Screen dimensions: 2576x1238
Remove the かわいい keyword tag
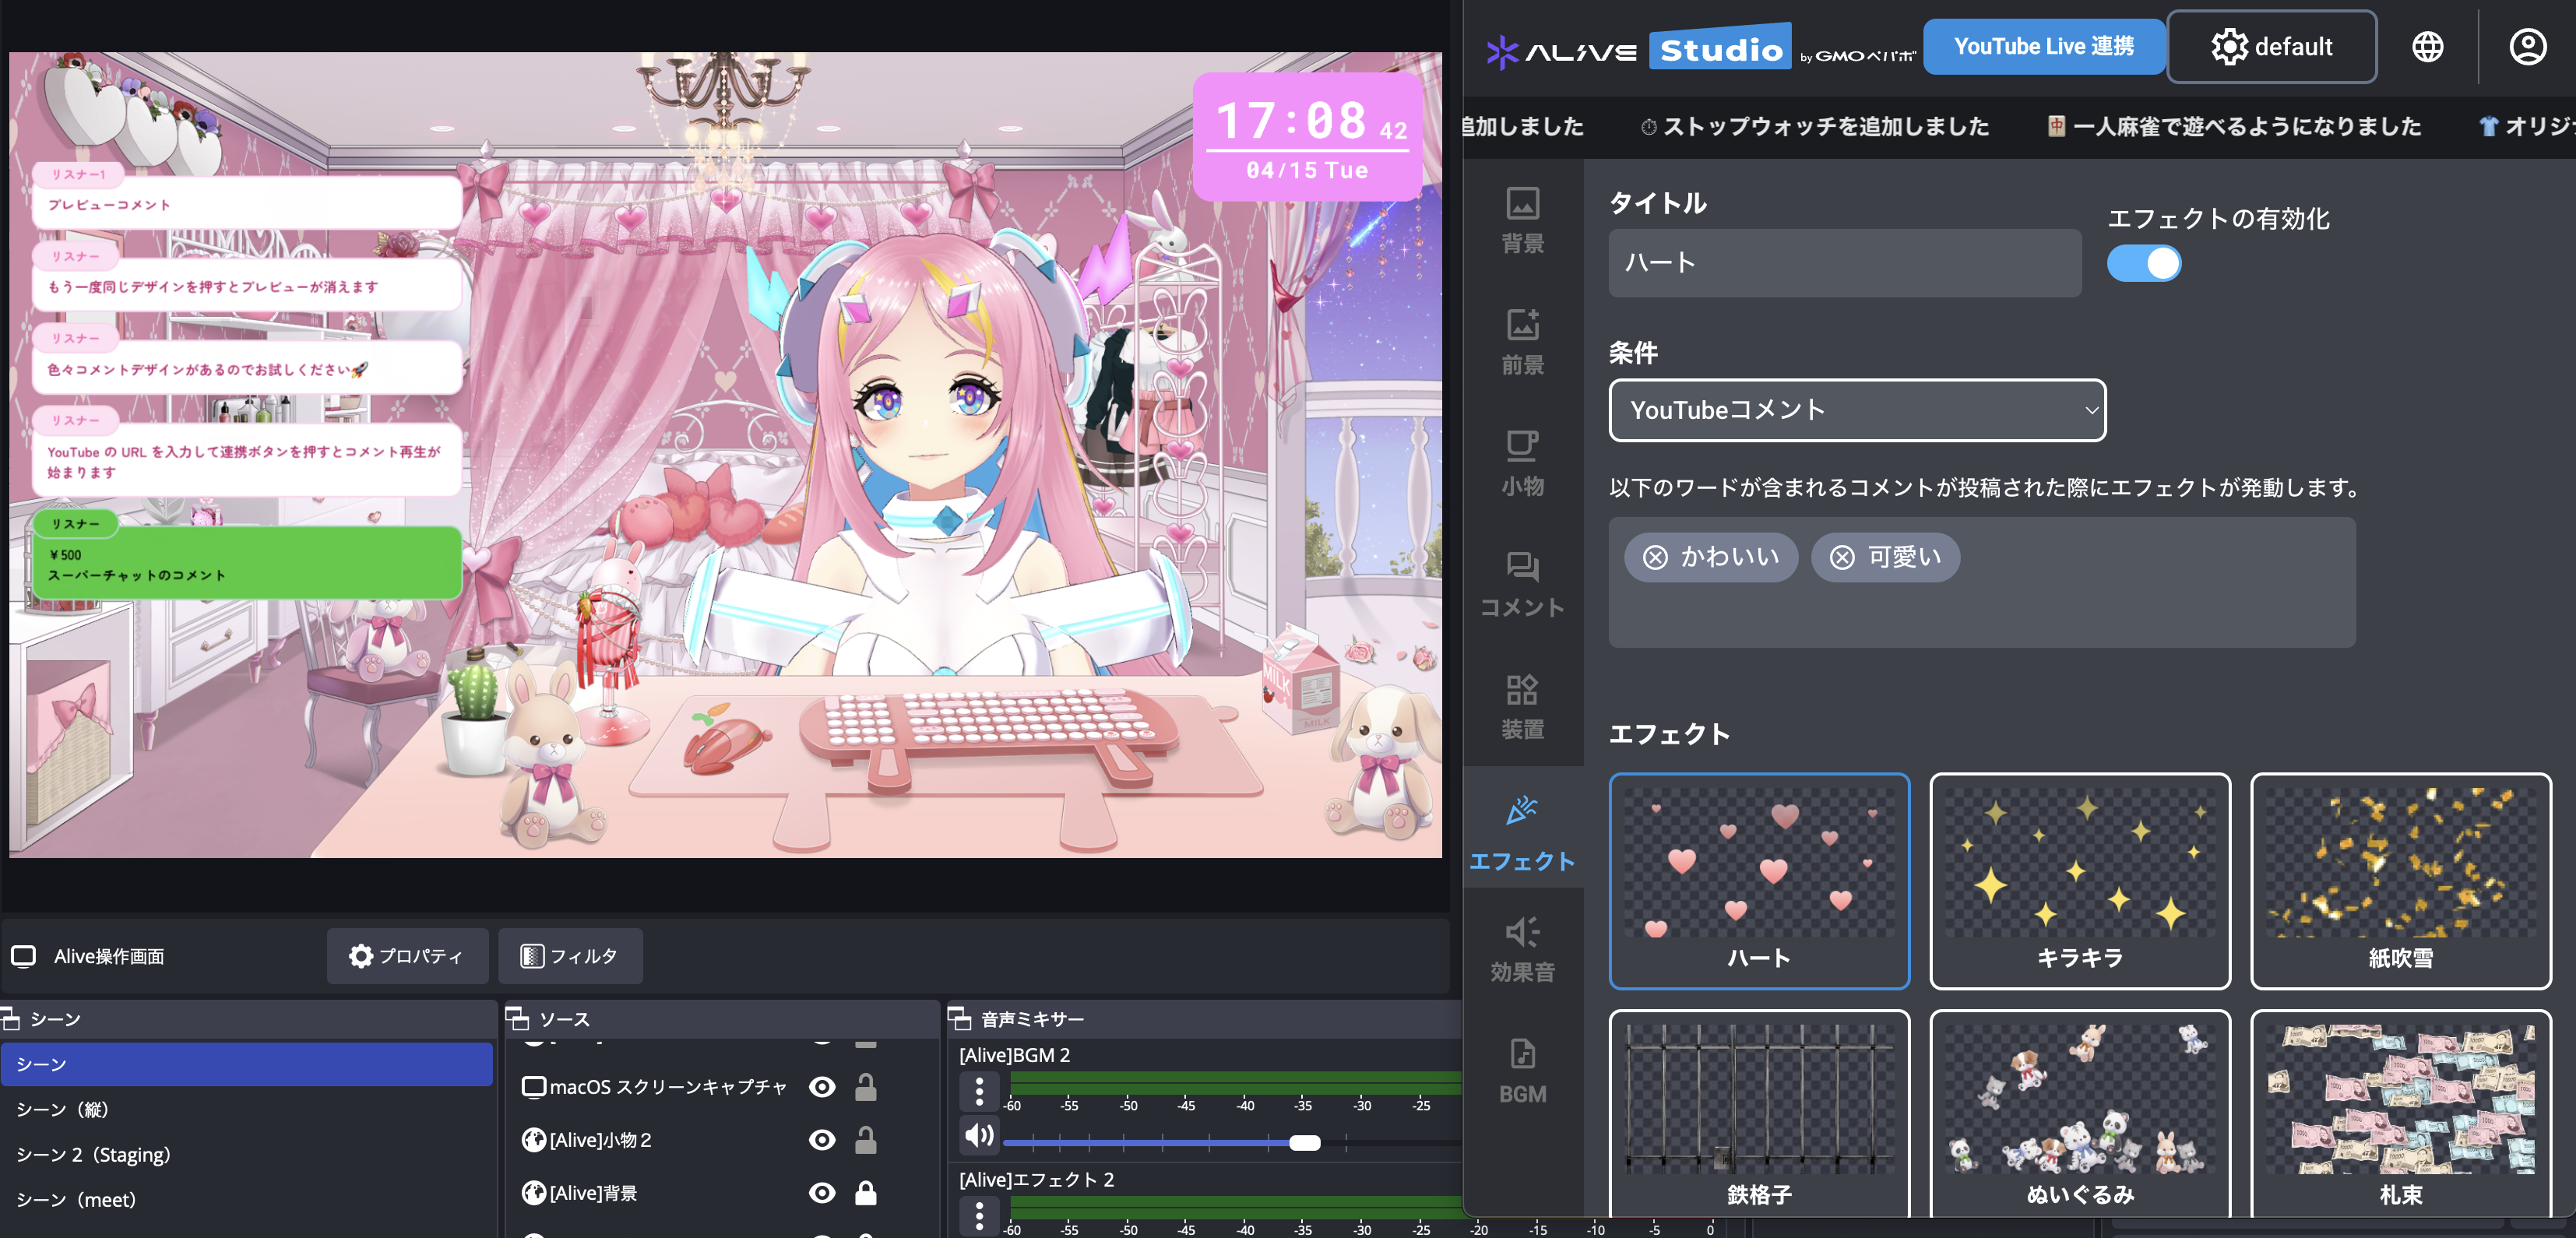point(1655,557)
